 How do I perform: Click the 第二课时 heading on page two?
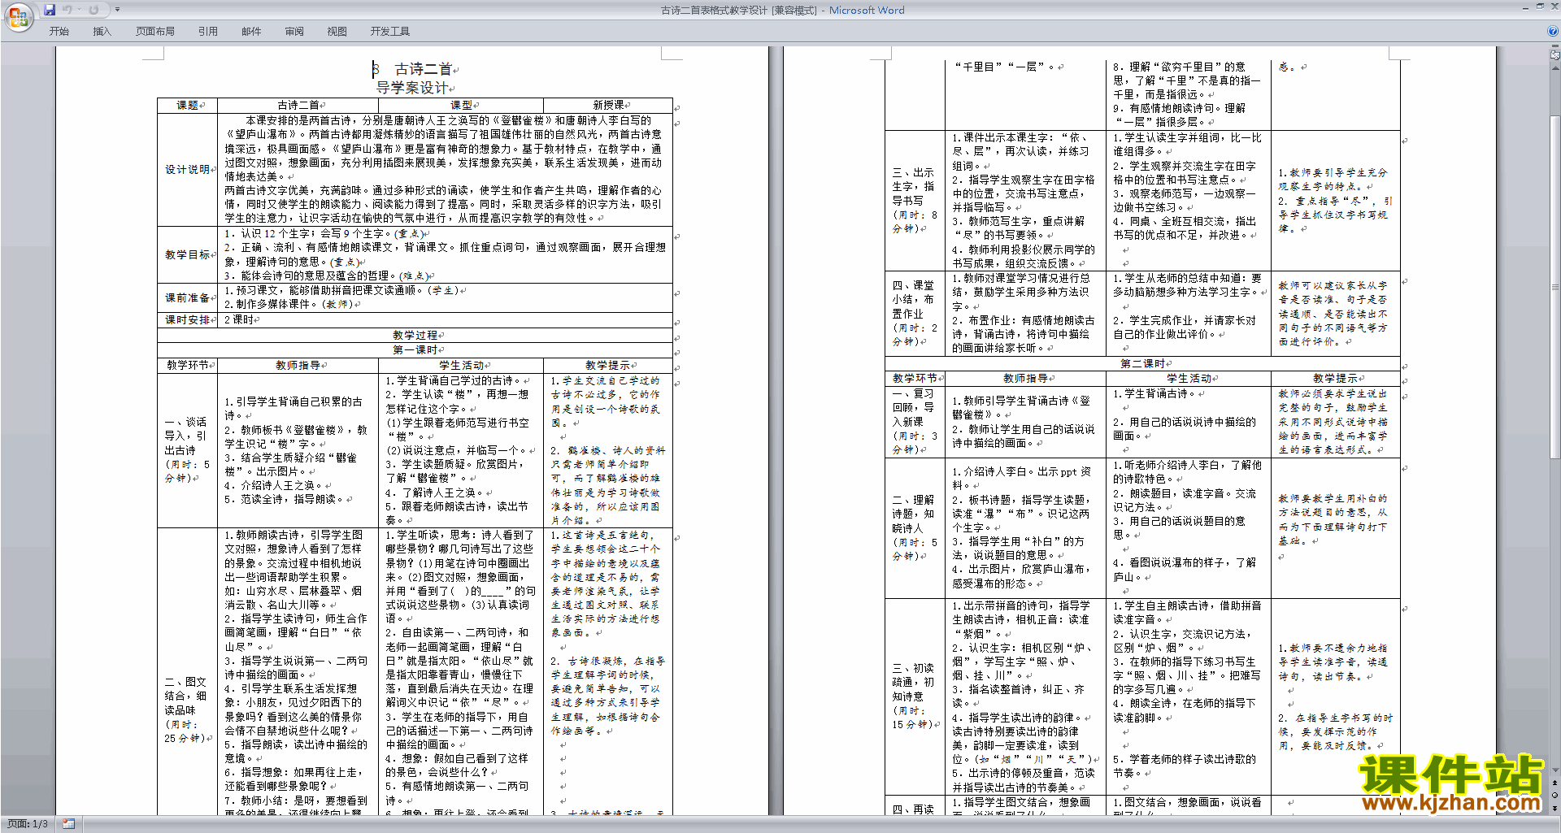(1142, 363)
